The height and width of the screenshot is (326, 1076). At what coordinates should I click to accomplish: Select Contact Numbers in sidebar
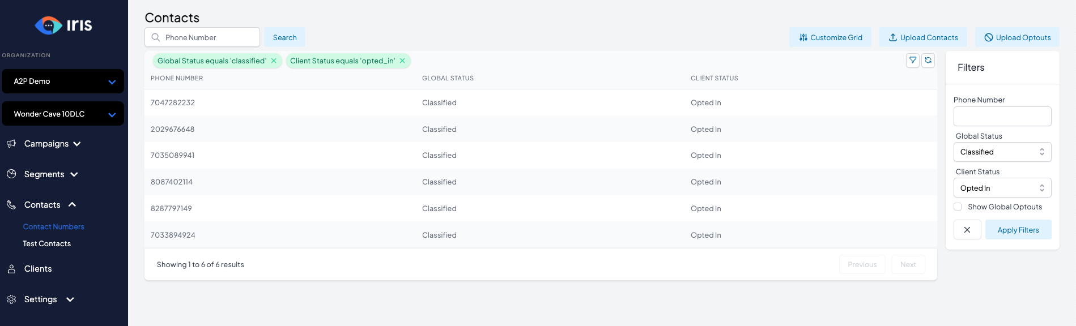click(x=53, y=227)
